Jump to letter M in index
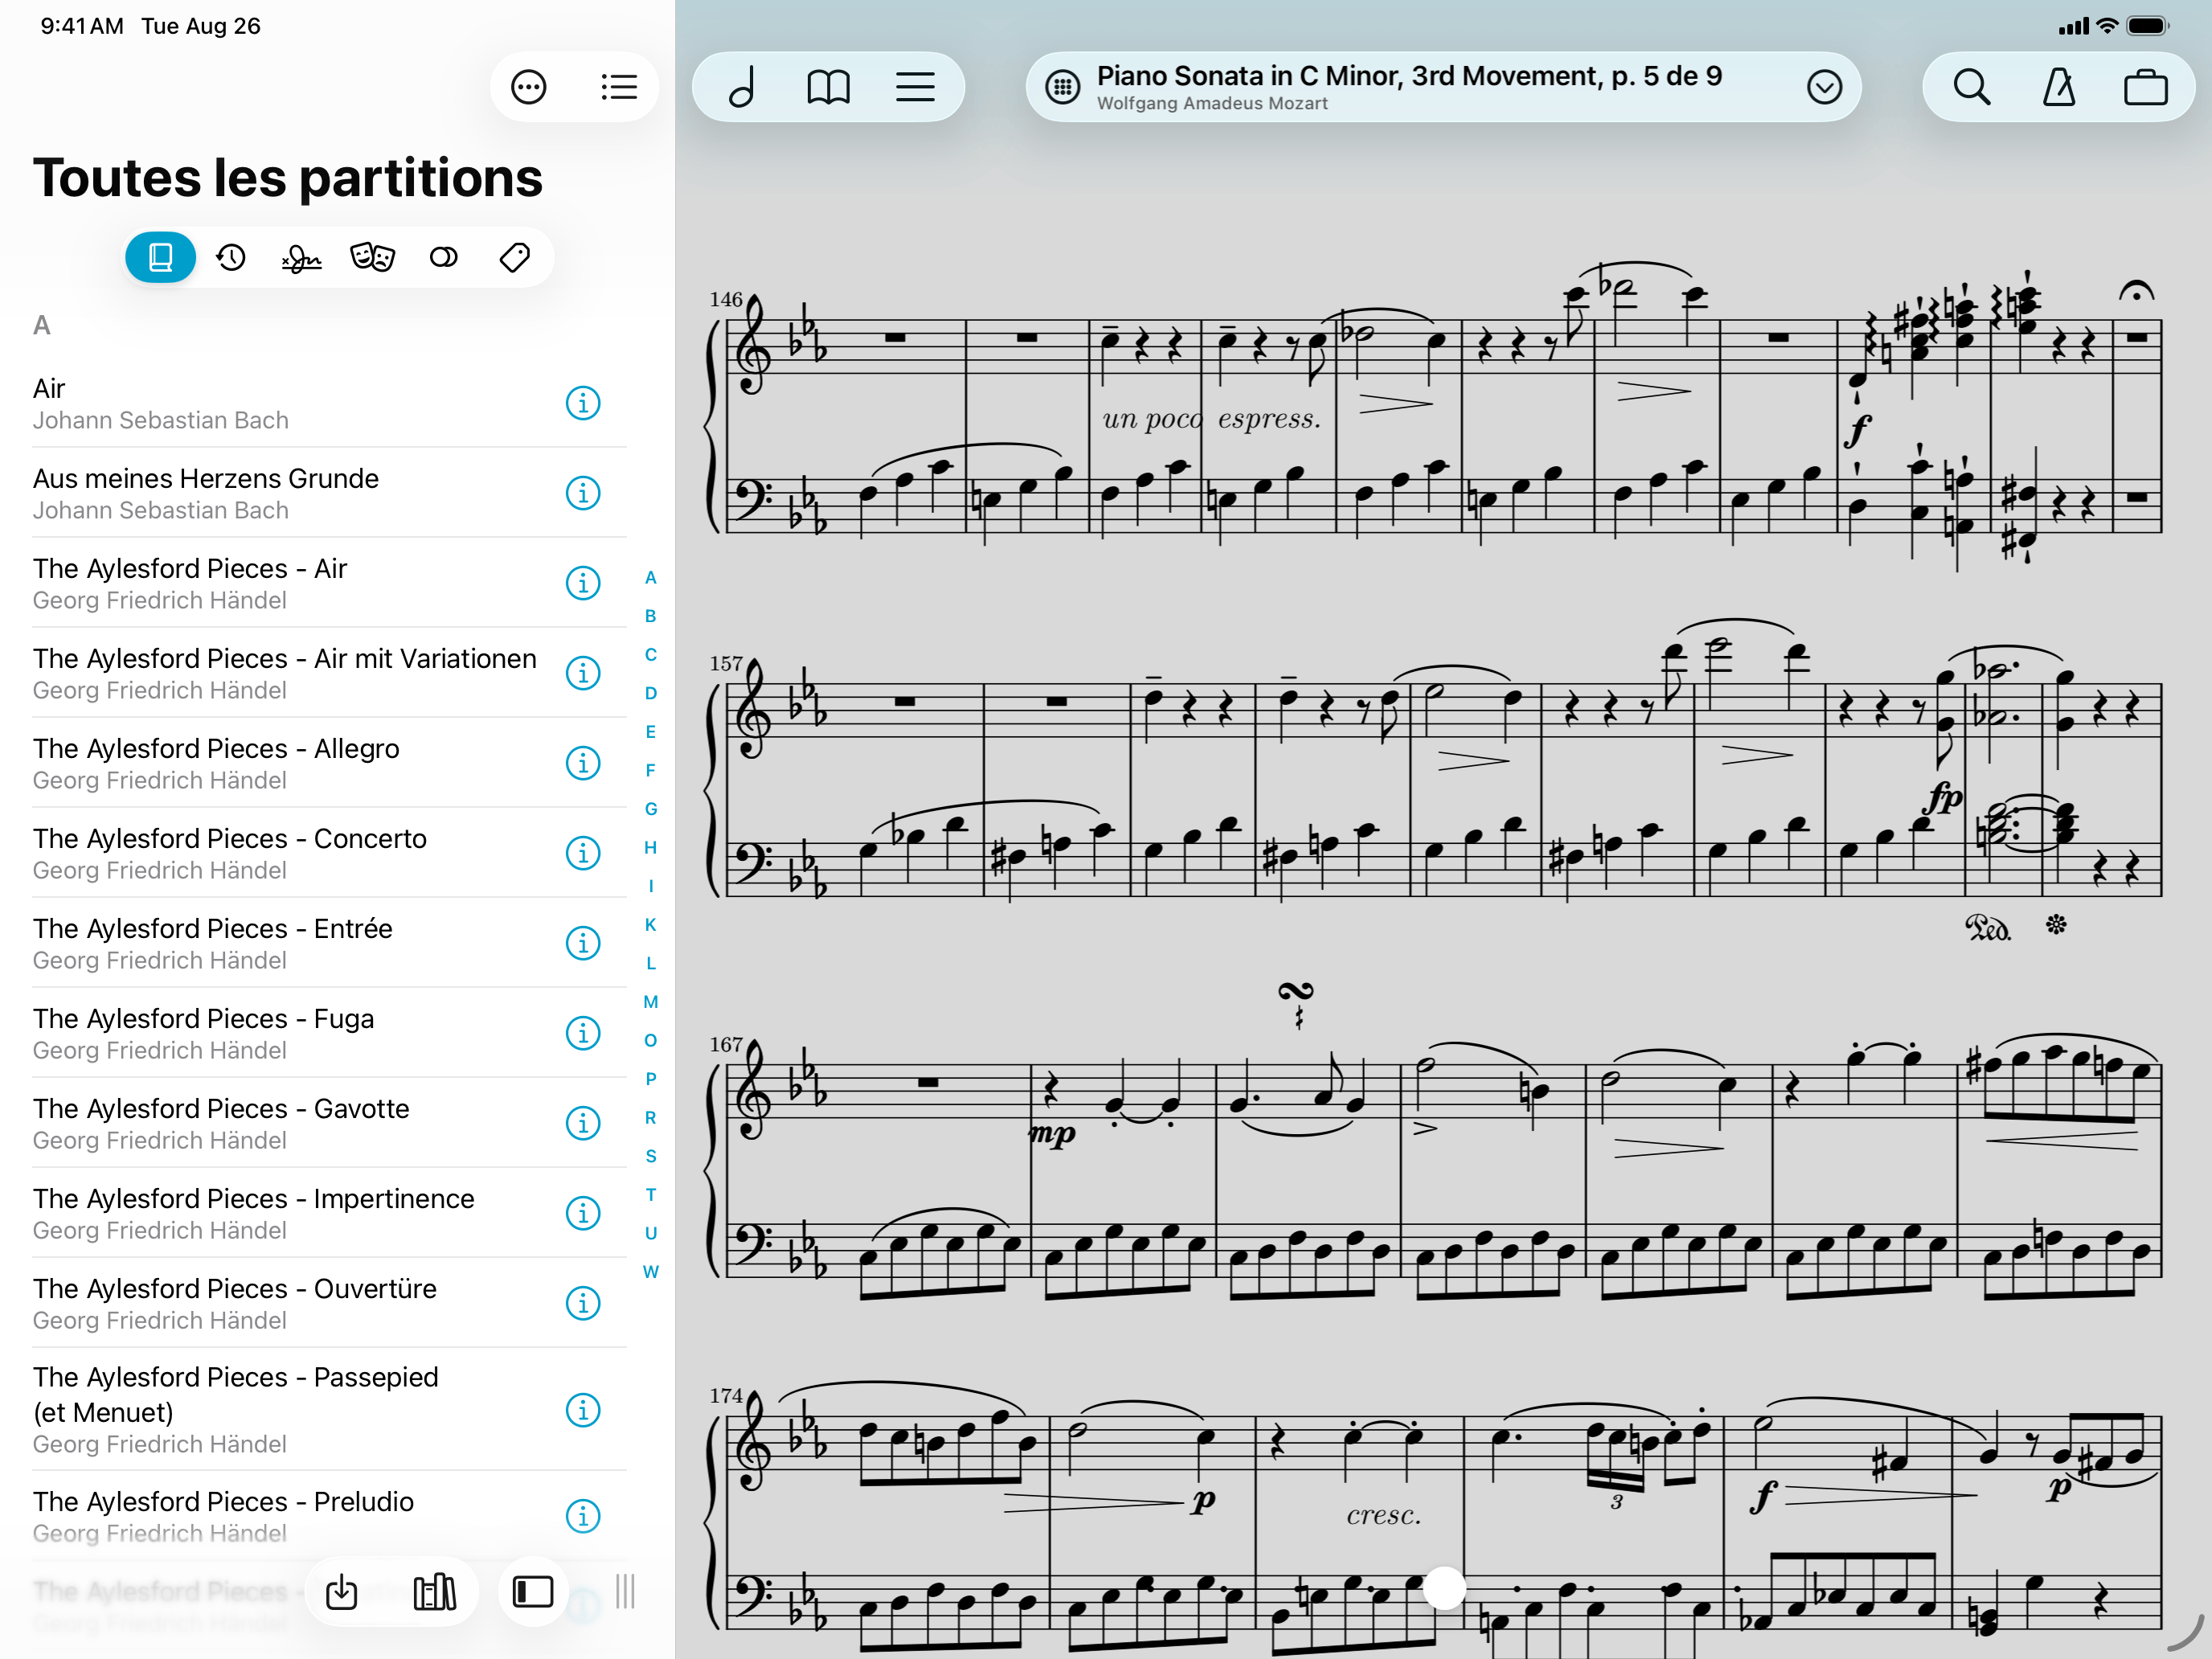 point(650,1002)
